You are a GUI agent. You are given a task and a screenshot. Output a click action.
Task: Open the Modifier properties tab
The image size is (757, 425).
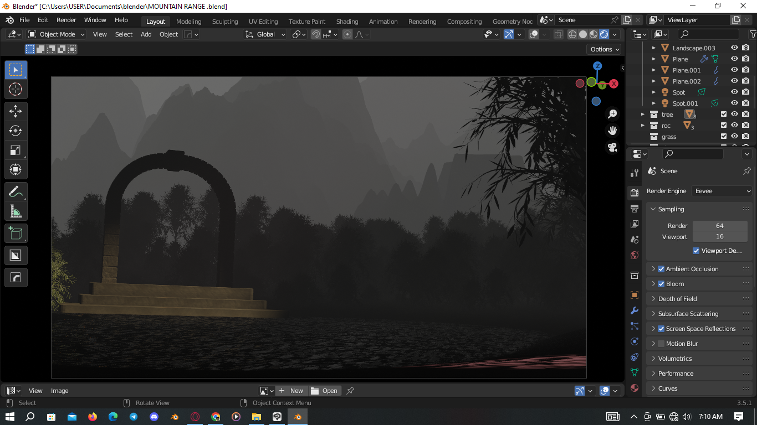point(635,310)
